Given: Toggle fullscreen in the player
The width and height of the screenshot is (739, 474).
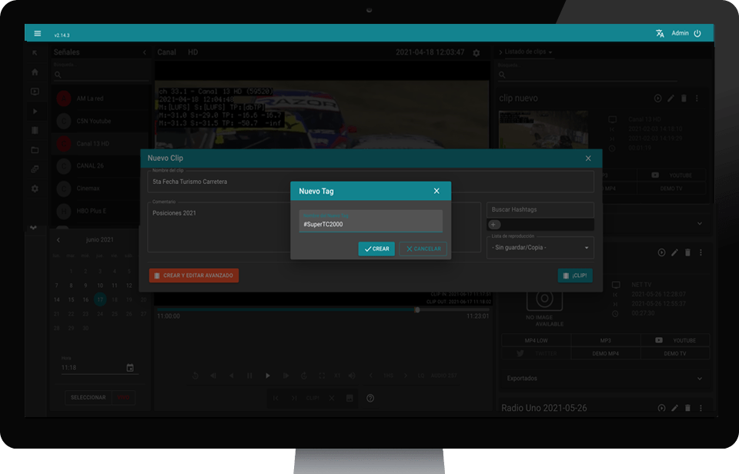Looking at the screenshot, I should coord(322,376).
